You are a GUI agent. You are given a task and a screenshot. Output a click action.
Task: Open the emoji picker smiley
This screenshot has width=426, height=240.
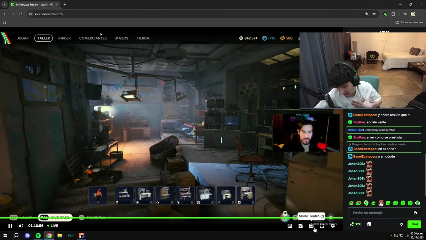point(415,213)
